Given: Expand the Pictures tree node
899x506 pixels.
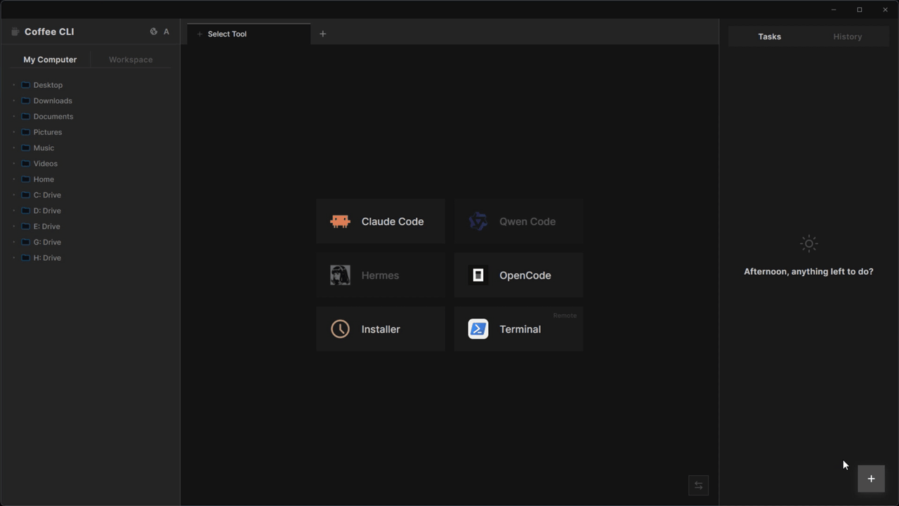Looking at the screenshot, I should tap(14, 132).
